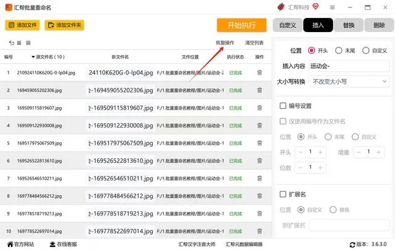Click the heart diamond VIP icon

click(315, 7)
